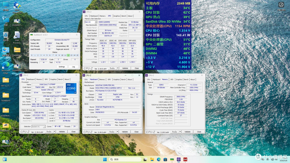Switch to Memory tab in SPD window
The width and height of the screenshot is (290, 163).
click(103, 16)
